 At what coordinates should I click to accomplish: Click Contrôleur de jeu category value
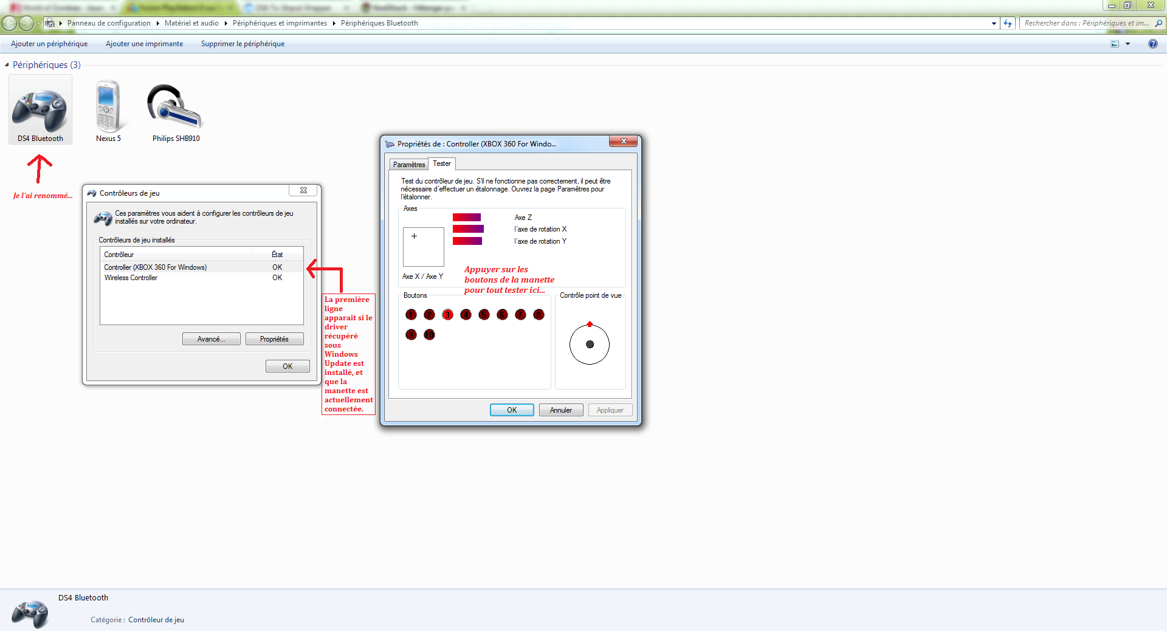[x=156, y=620]
